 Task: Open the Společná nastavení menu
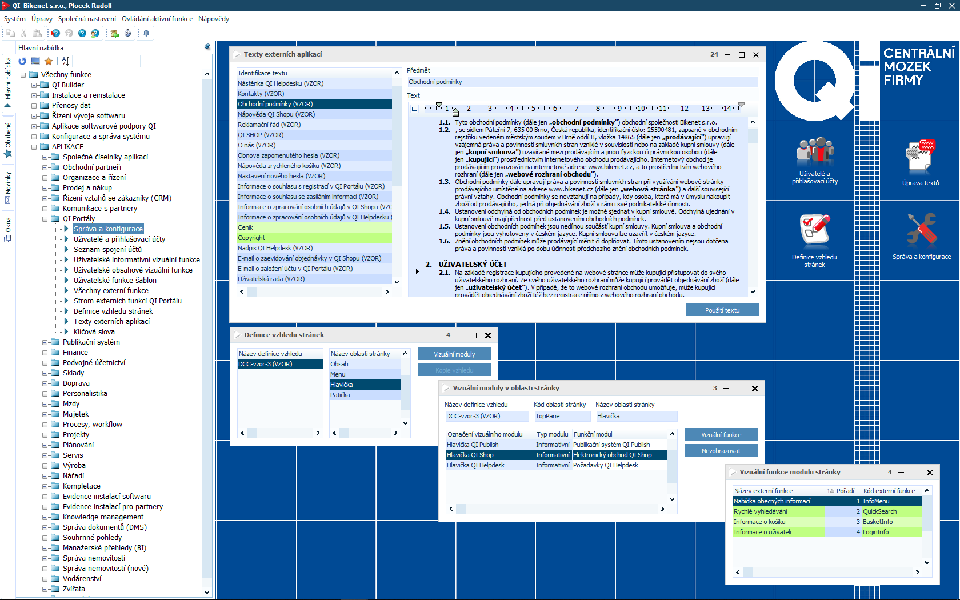click(x=87, y=19)
